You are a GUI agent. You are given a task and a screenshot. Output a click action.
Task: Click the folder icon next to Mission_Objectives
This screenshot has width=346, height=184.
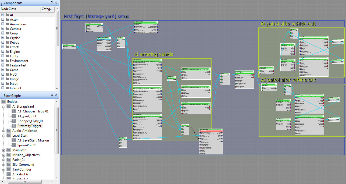click(9, 155)
